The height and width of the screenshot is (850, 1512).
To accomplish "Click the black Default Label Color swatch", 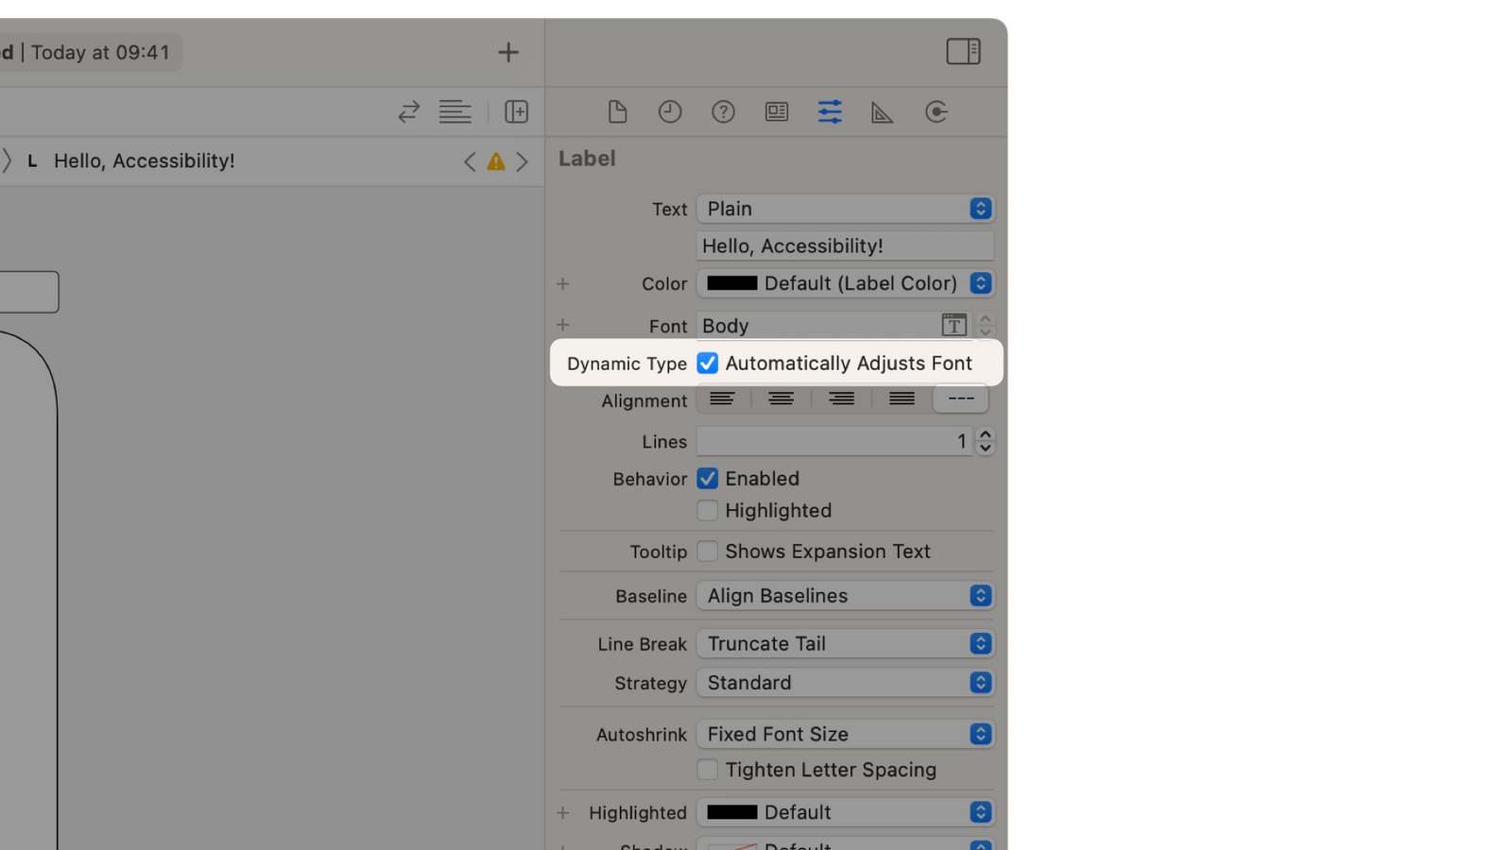I will 732,283.
